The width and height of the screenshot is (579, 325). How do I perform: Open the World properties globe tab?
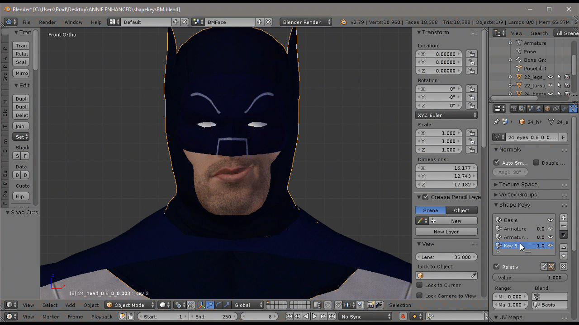pyautogui.click(x=539, y=109)
